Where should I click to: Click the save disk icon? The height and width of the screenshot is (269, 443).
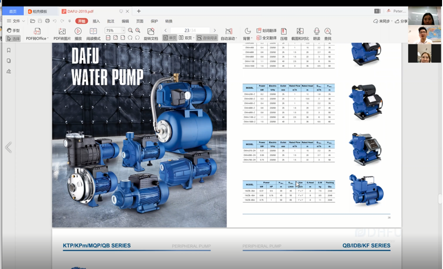pos(40,21)
